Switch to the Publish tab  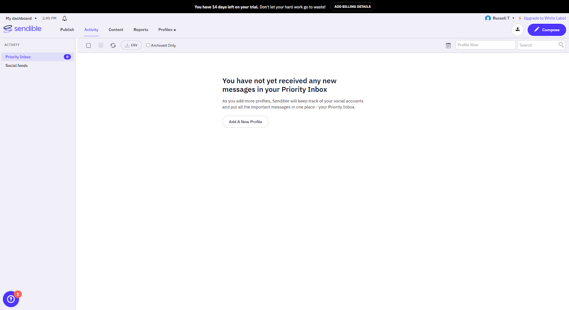(x=67, y=30)
